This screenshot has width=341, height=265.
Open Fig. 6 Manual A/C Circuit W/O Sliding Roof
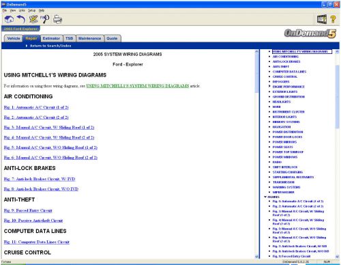coord(50,157)
